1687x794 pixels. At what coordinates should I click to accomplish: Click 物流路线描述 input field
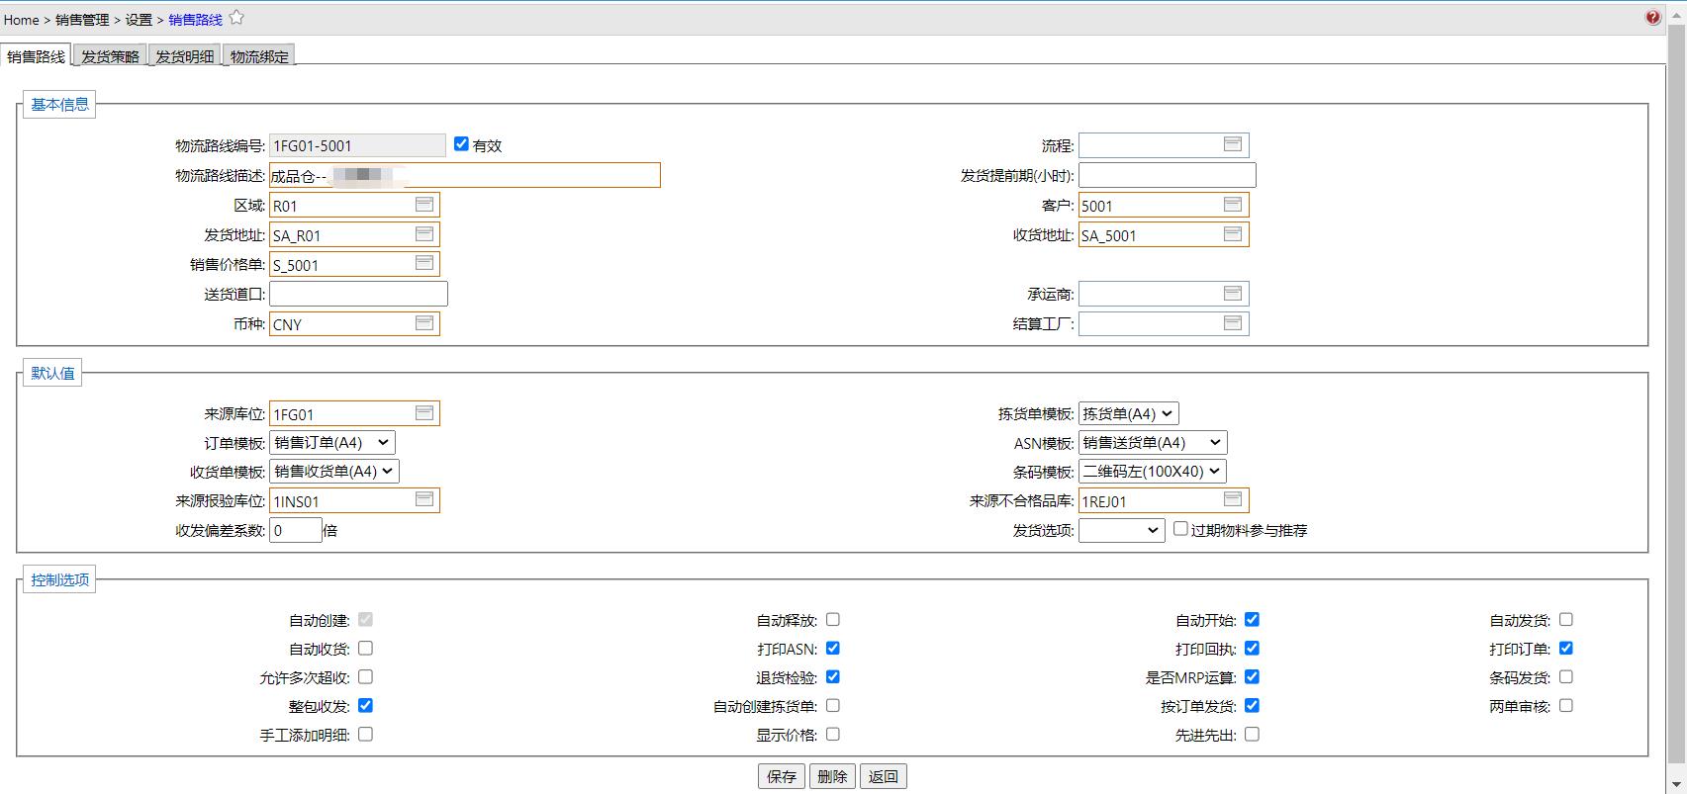click(464, 175)
